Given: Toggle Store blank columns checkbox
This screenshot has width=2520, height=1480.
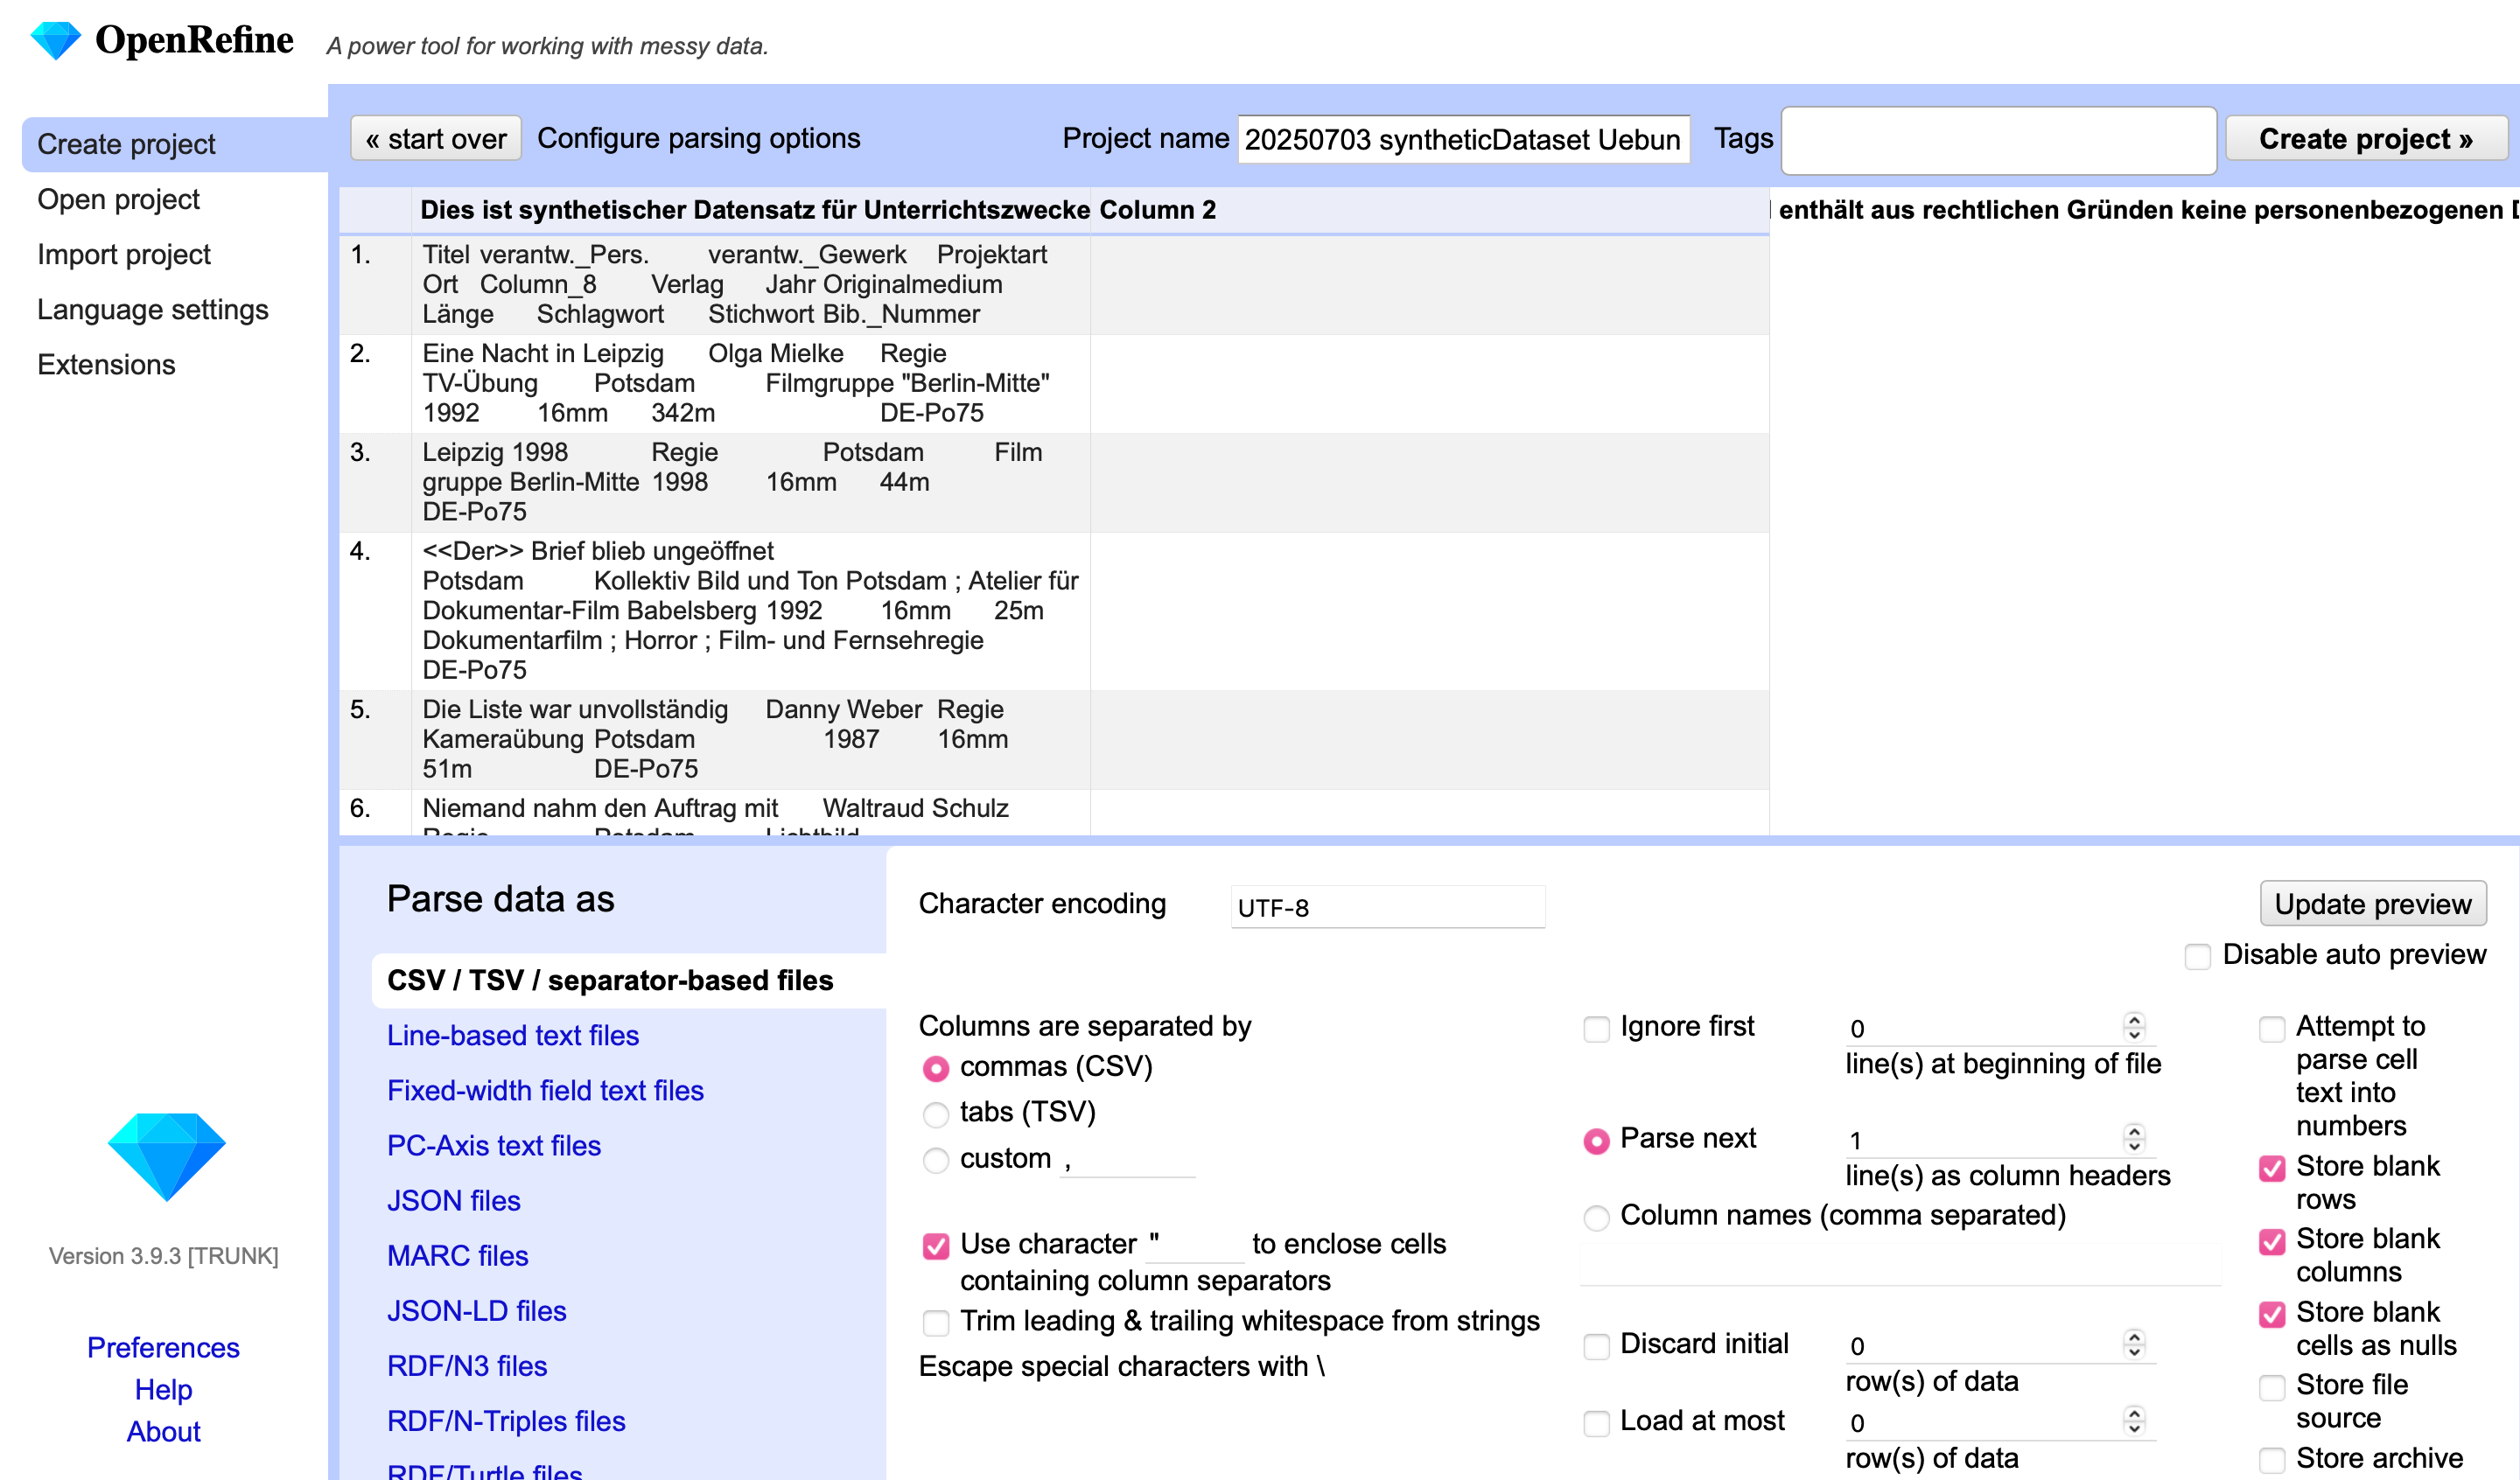Looking at the screenshot, I should (2273, 1242).
